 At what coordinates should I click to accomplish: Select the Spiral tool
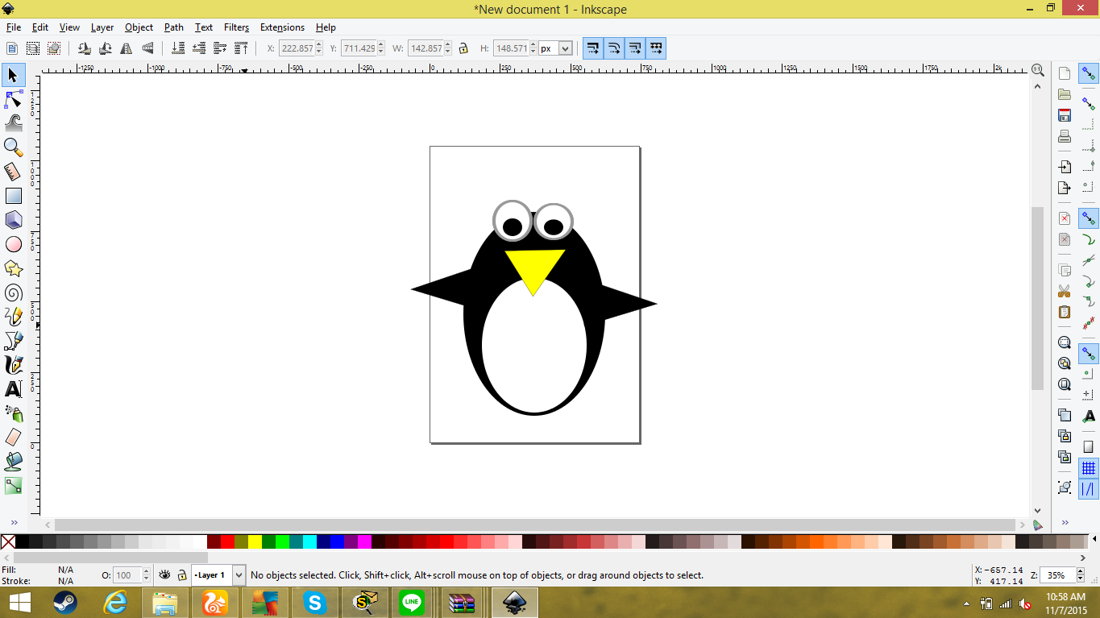[x=14, y=292]
